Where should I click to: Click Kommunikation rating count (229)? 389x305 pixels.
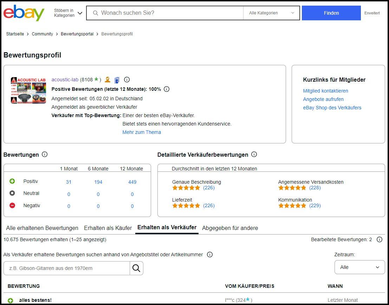[315, 205]
